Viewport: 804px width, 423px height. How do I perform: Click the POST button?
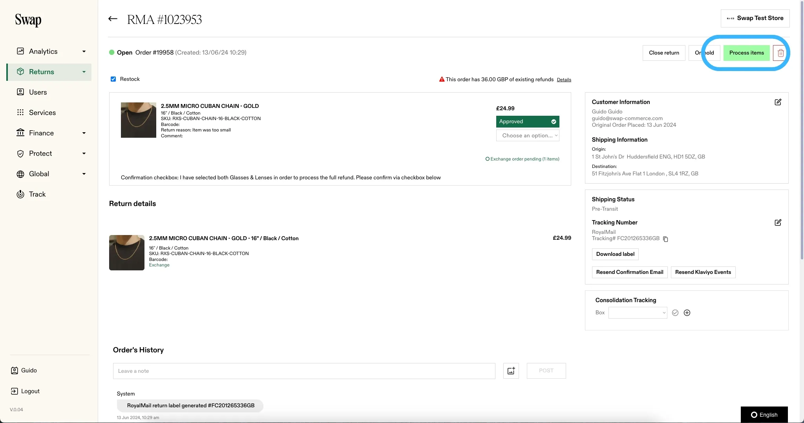pos(546,371)
